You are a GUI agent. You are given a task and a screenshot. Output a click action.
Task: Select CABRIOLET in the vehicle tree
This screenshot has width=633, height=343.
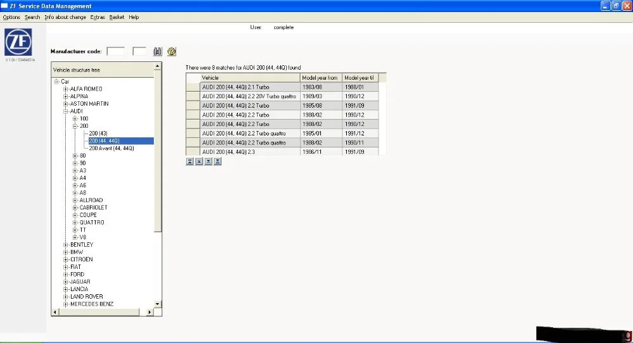(93, 208)
